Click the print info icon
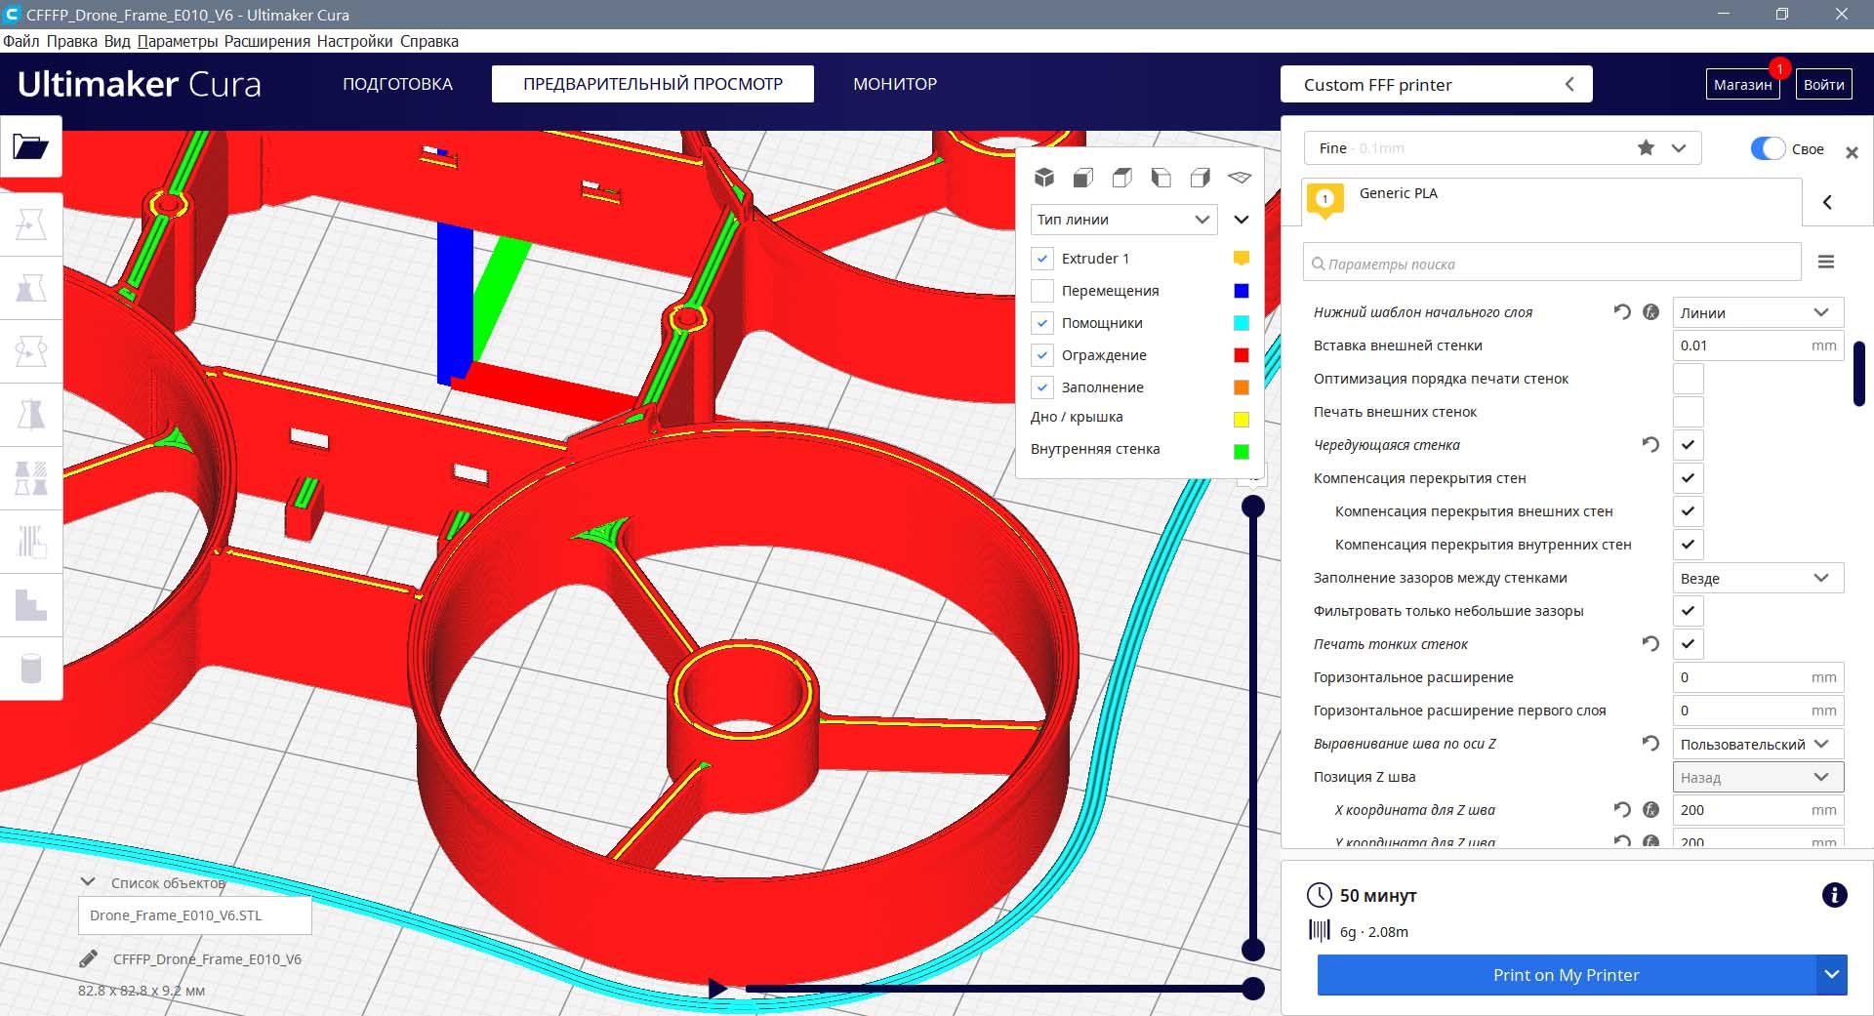The image size is (1874, 1016). pos(1834,895)
